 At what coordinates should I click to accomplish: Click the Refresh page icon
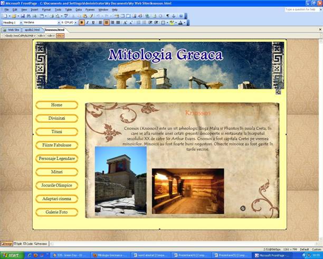[x=155, y=16]
